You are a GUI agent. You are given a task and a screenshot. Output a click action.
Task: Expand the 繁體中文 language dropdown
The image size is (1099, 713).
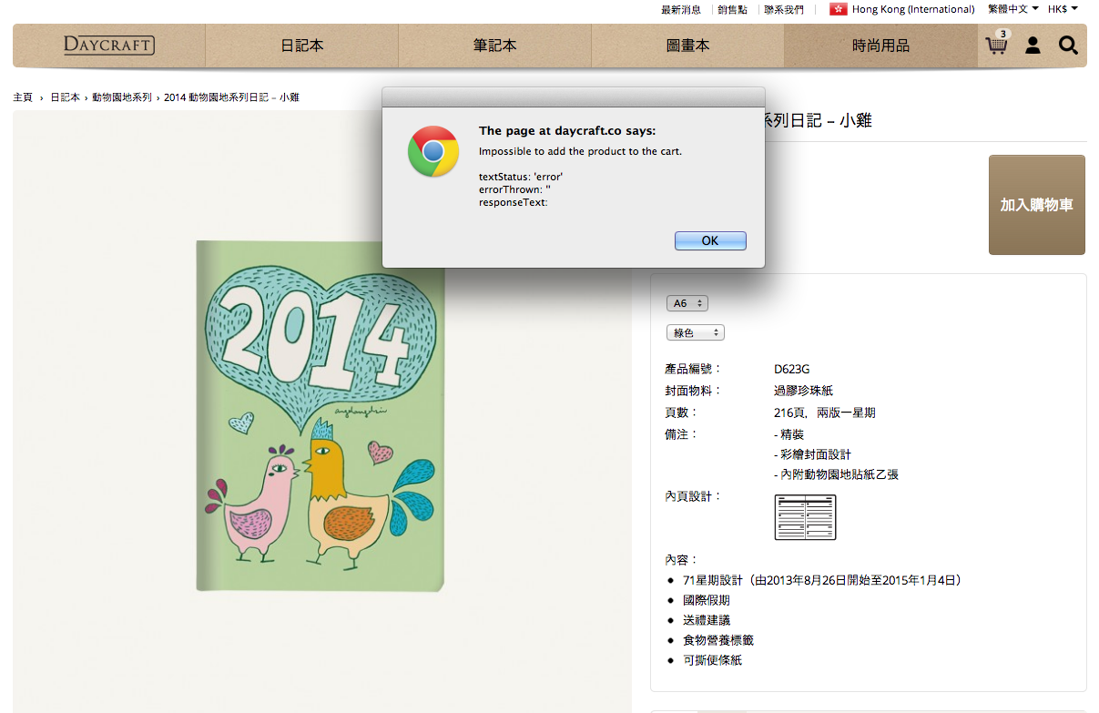1013,9
